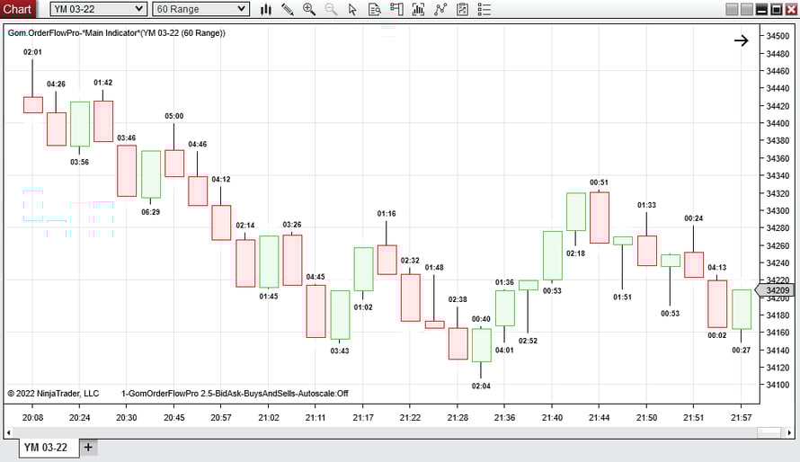Open the red Chart menu label
The image size is (800, 462).
pyautogui.click(x=17, y=9)
